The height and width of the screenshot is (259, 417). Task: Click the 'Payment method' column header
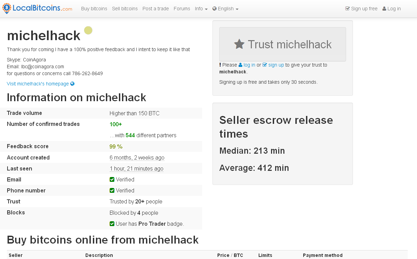pos(323,255)
